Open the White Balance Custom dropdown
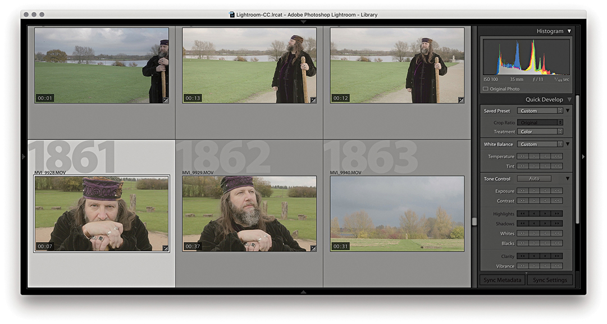The height and width of the screenshot is (324, 607). pyautogui.click(x=540, y=144)
